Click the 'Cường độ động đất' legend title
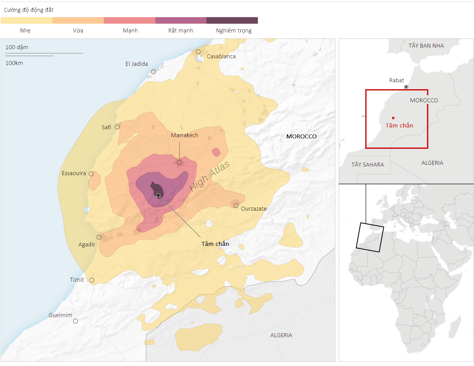Viewport: 474px width, 366px height. coord(29,10)
